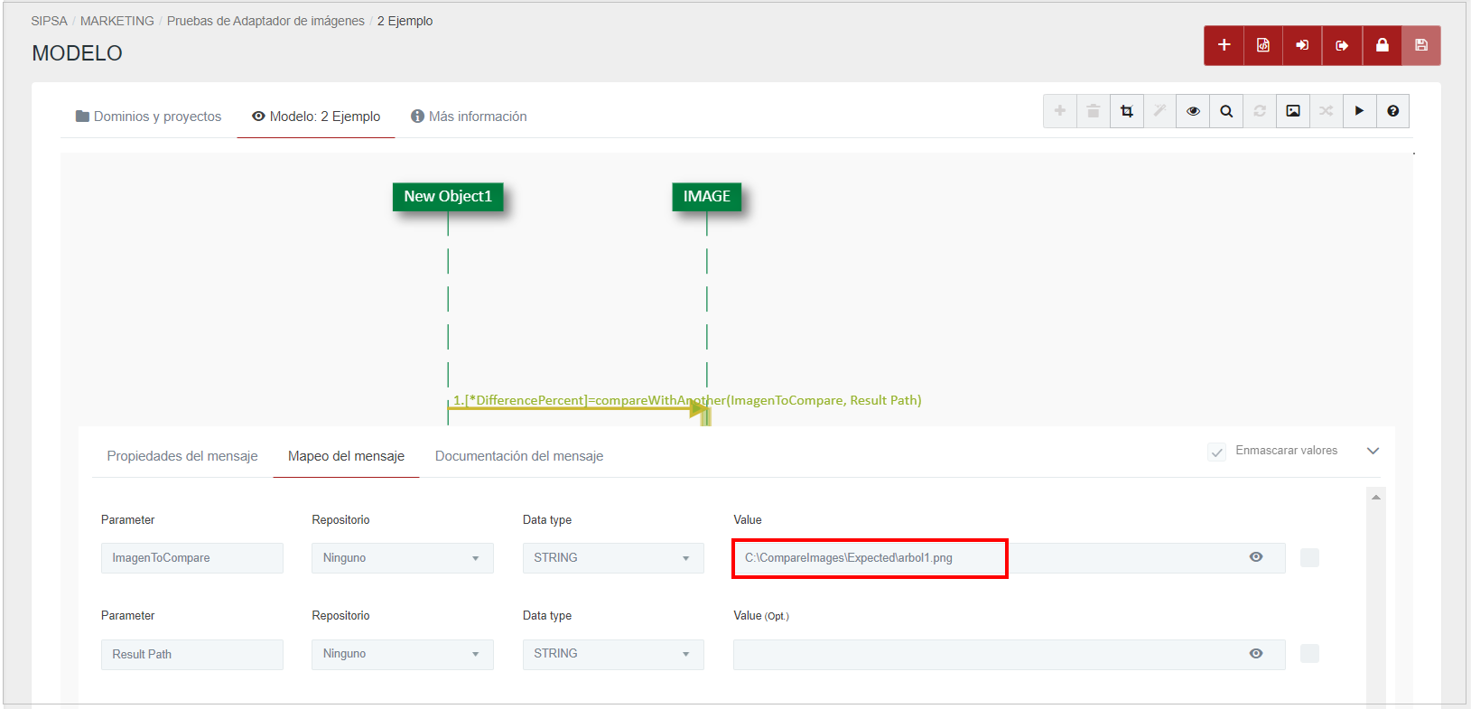Collapse the message panel with the chevron
This screenshot has height=709, width=1471.
click(1373, 451)
